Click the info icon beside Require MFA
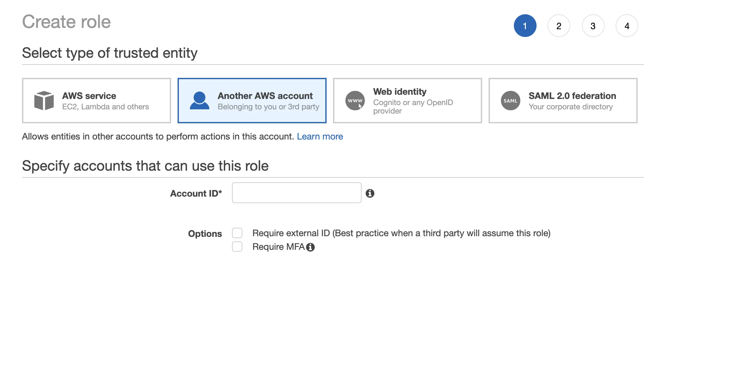The image size is (729, 377). [310, 247]
